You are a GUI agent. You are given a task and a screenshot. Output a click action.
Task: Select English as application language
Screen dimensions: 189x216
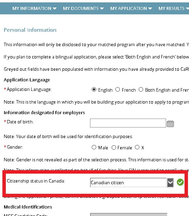[94, 90]
